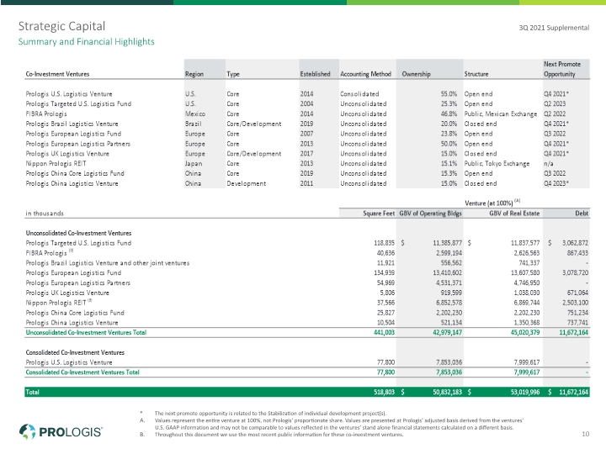Screen dimensions: 606x454
Task: Click the 45,020,379 total real estate value
Action: [x=525, y=333]
